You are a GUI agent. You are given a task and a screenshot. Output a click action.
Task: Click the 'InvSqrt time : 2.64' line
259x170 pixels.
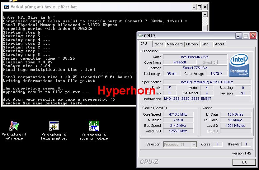(26, 66)
